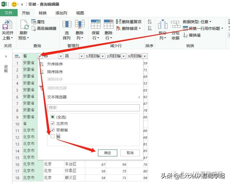The width and height of the screenshot is (230, 184).
Task: Expand the quick access toolbar dropdown
Action: (22, 5)
